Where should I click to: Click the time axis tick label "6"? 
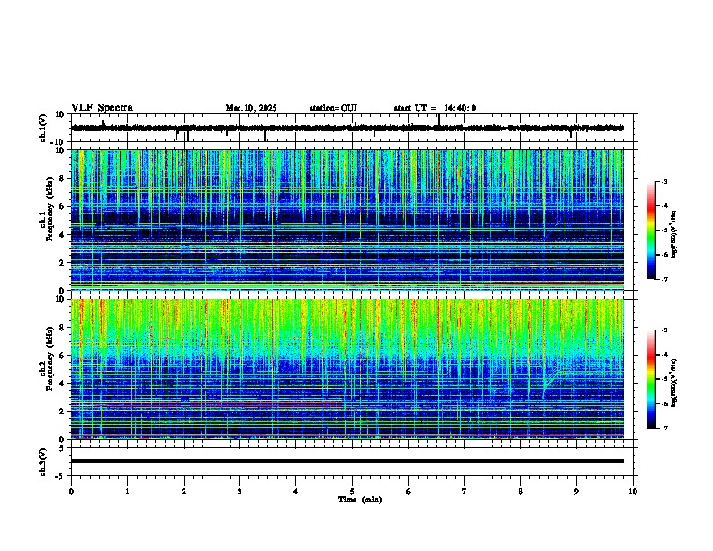pyautogui.click(x=409, y=492)
